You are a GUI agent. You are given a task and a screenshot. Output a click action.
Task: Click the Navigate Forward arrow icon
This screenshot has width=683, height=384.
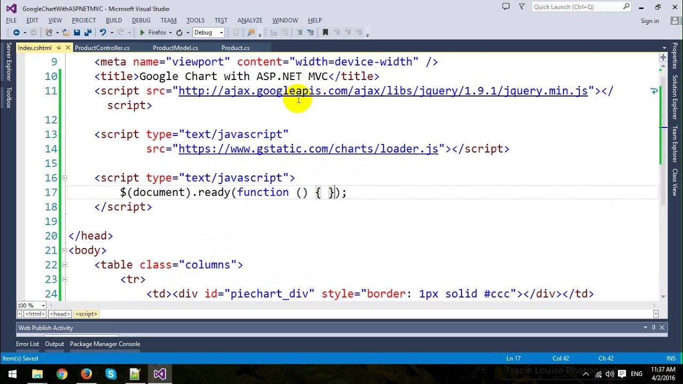coord(33,33)
